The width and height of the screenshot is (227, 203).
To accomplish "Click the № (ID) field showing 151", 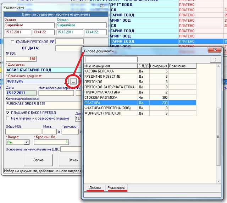I will tap(21, 59).
